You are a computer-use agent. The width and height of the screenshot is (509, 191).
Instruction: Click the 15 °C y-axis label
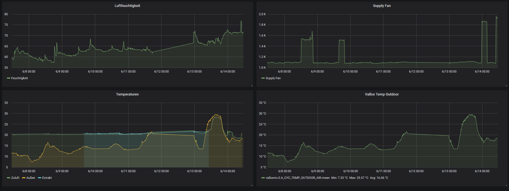(262, 146)
